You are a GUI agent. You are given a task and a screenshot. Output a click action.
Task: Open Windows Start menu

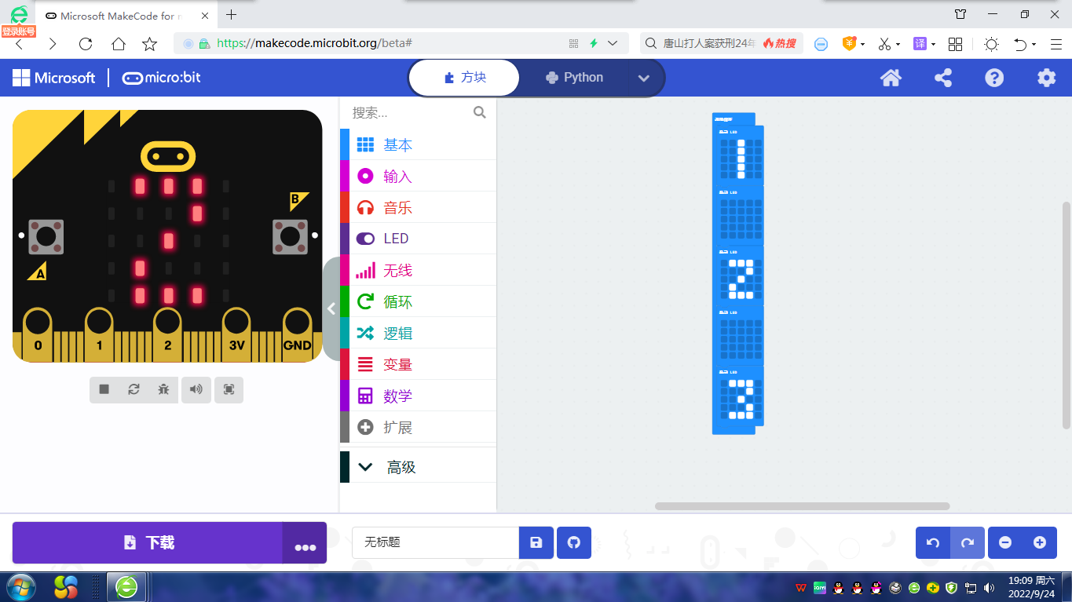[20, 587]
